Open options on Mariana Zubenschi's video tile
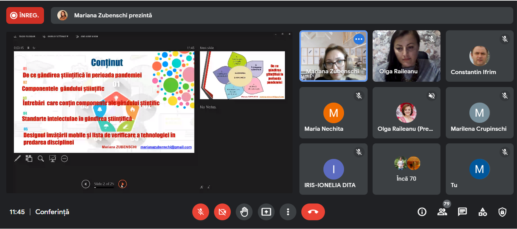The width and height of the screenshot is (517, 229). pyautogui.click(x=359, y=39)
